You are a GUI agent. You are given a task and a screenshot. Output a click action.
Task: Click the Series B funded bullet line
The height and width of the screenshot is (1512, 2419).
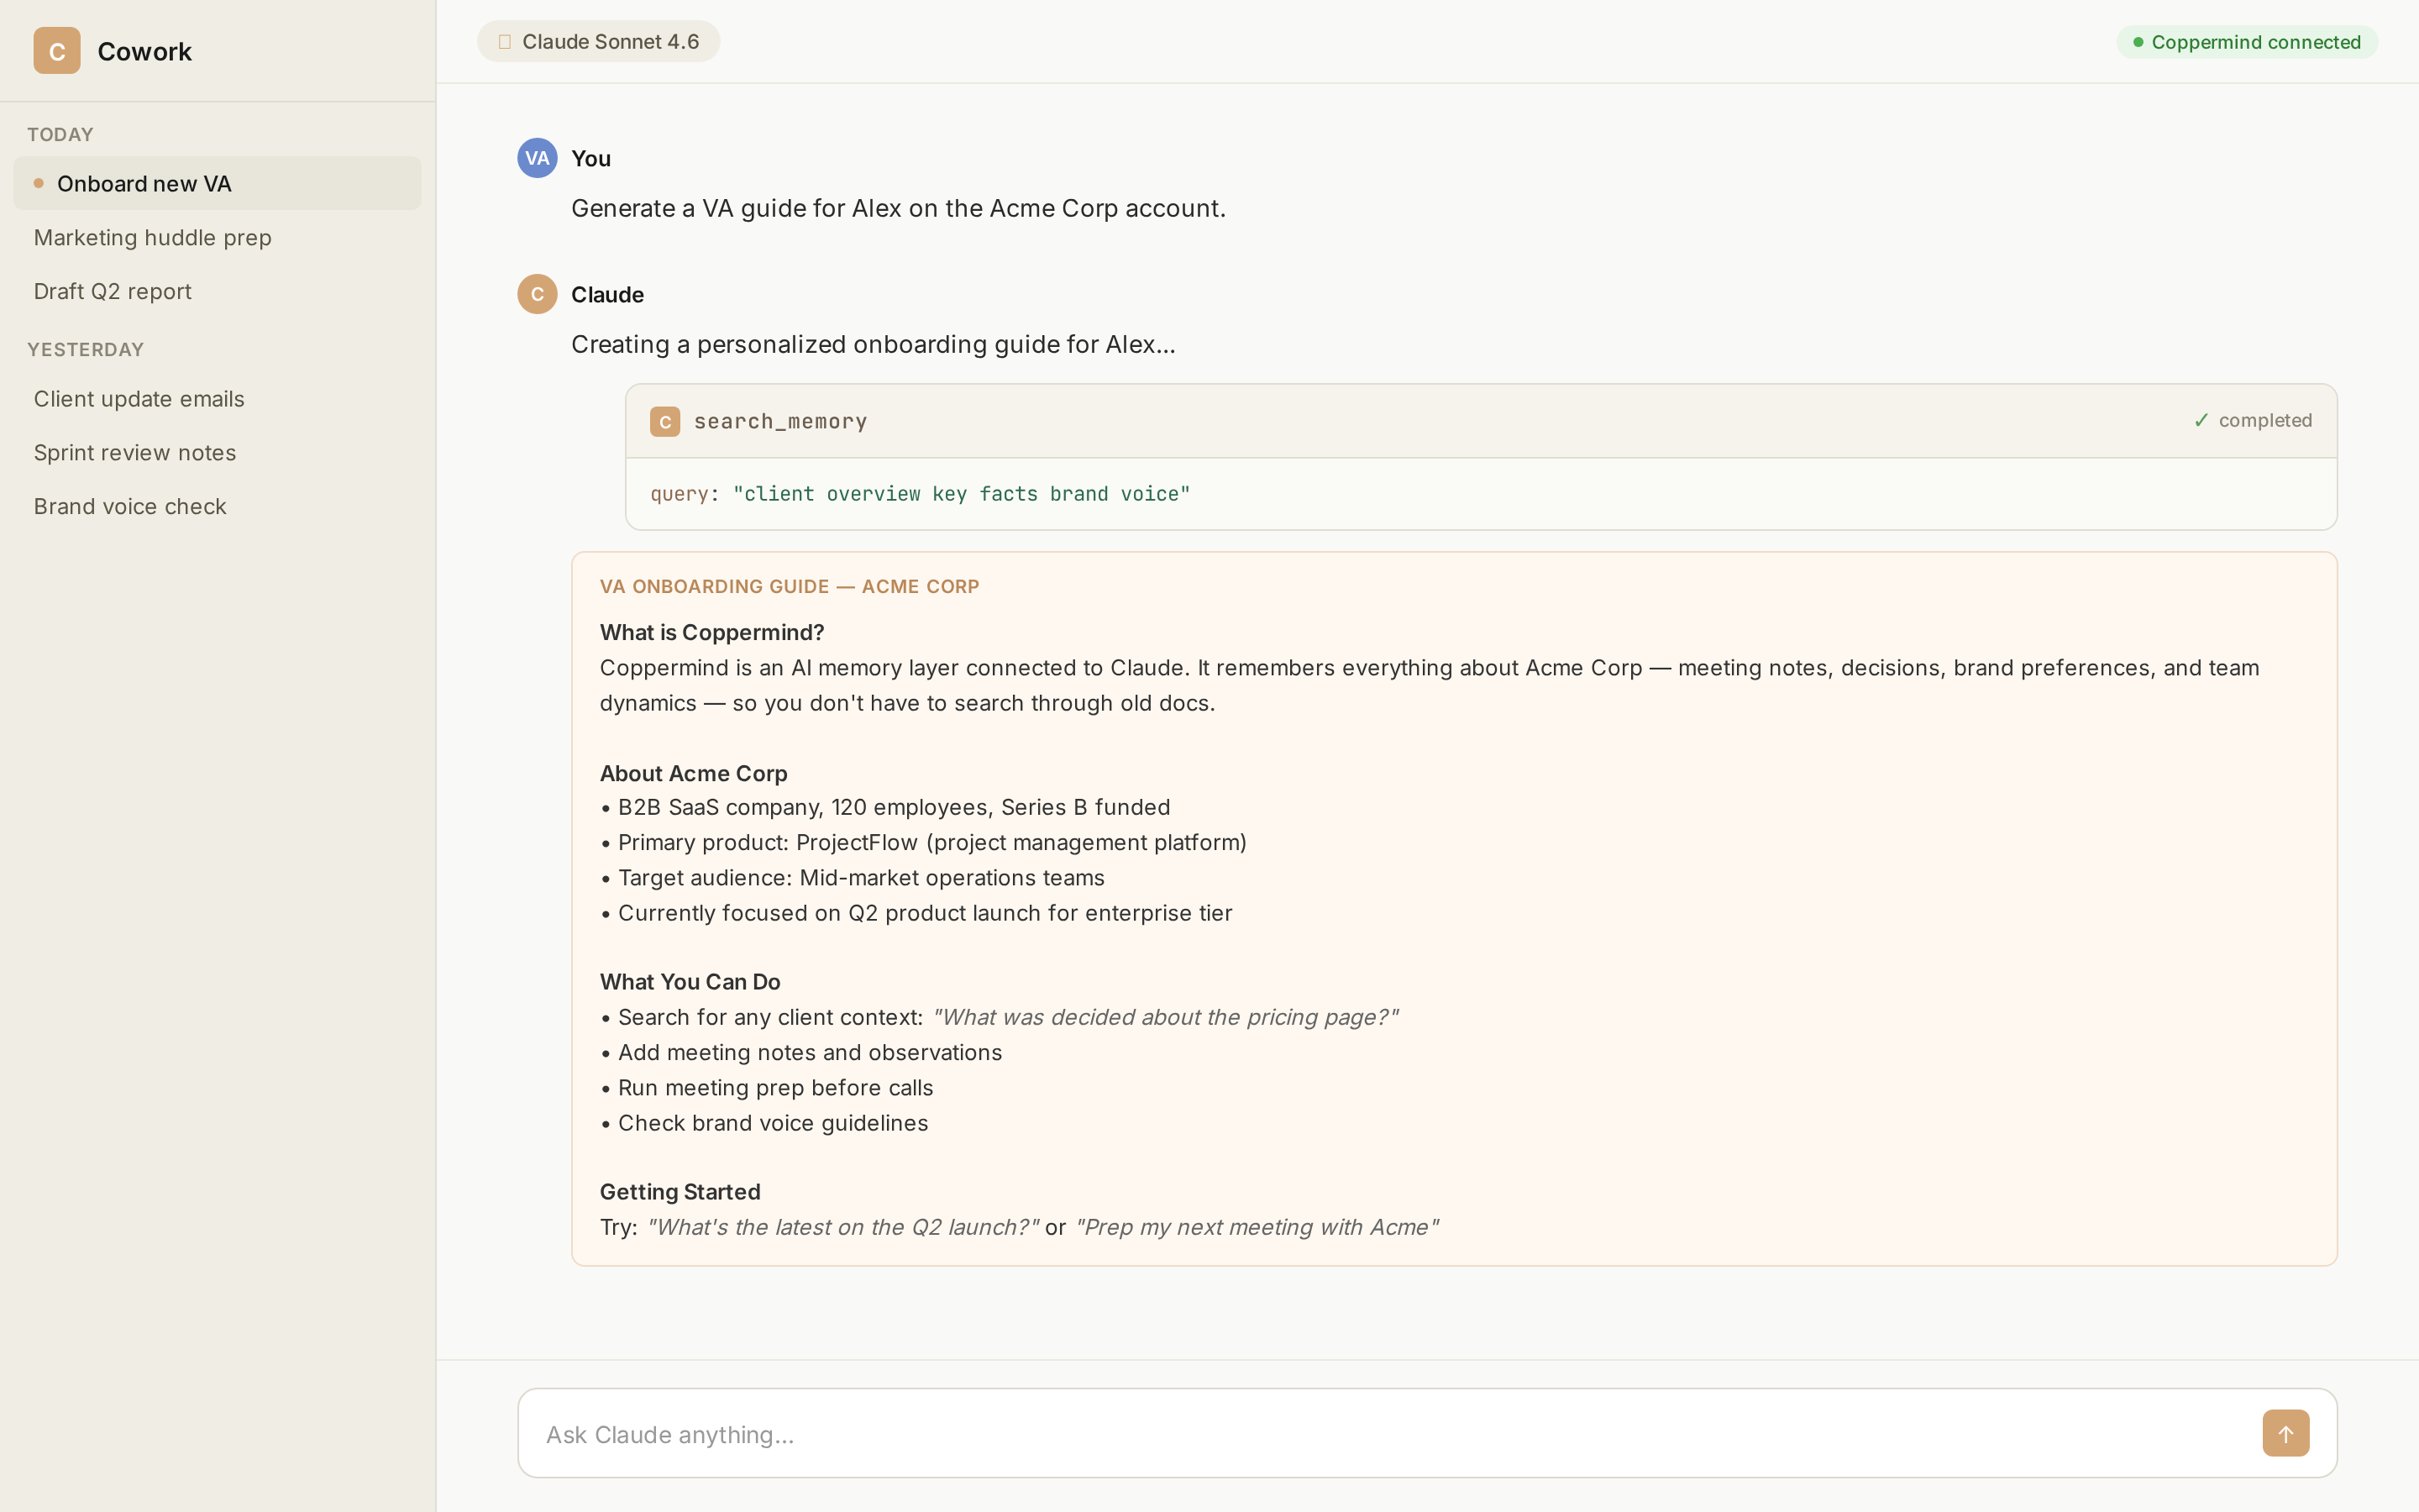click(x=884, y=807)
